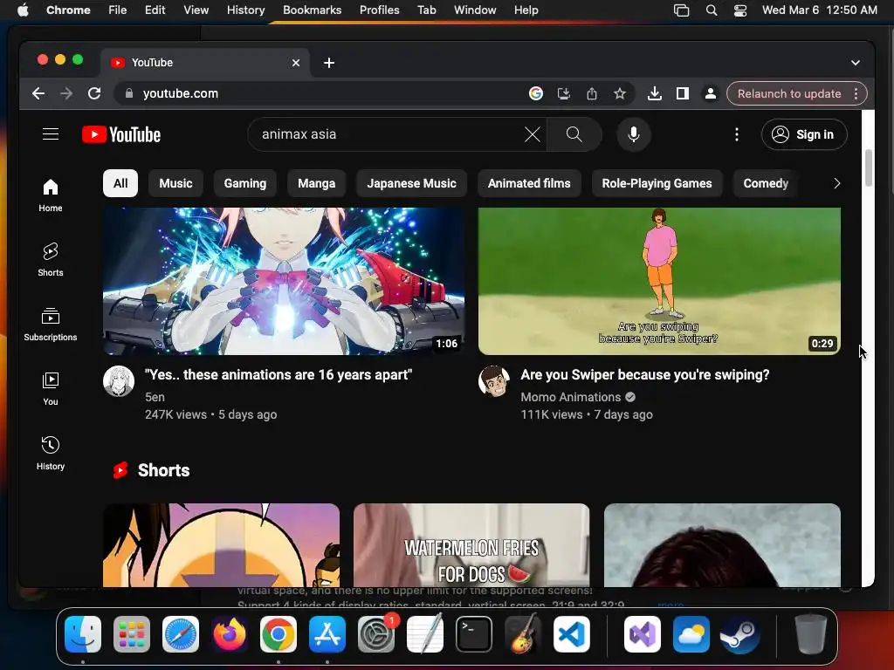This screenshot has width=894, height=670.
Task: Open Terminal from the Dock
Action: point(474,634)
